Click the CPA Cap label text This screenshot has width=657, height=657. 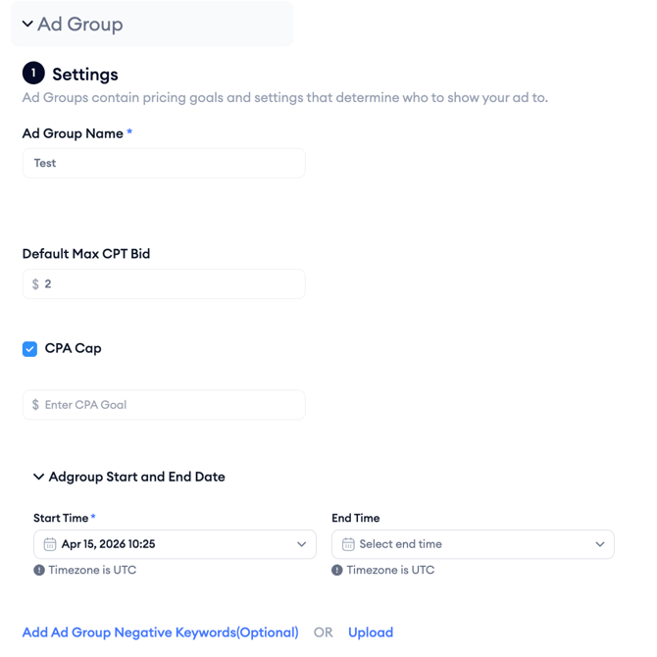(74, 348)
